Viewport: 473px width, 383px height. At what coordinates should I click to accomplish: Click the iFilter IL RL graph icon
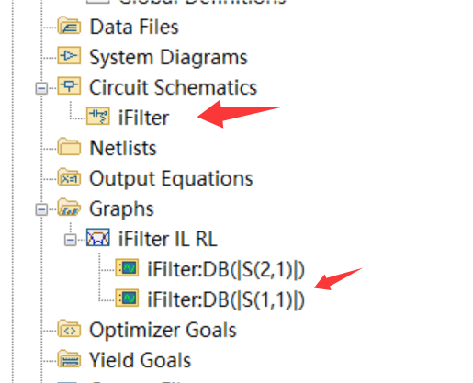coord(98,237)
